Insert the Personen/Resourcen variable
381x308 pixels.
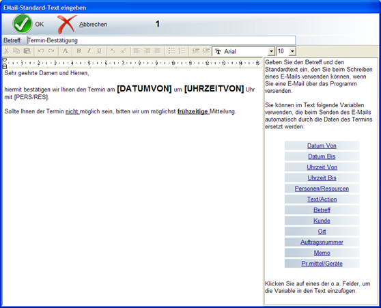pyautogui.click(x=322, y=188)
